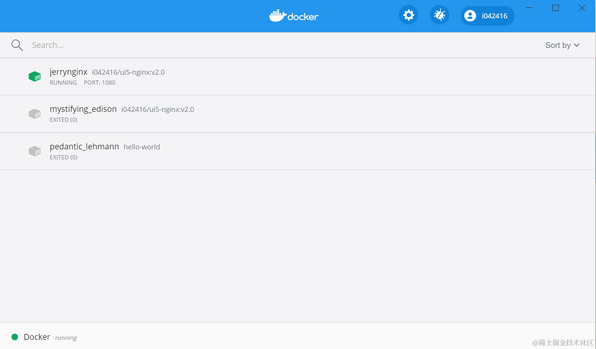This screenshot has height=349, width=596.
Task: Click the running status text
Action: tap(66, 338)
